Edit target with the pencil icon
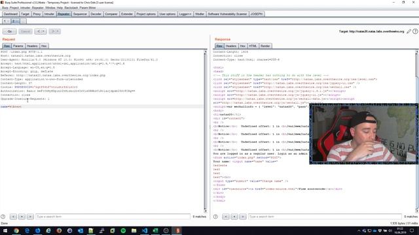This screenshot has width=419, height=235. click(409, 31)
